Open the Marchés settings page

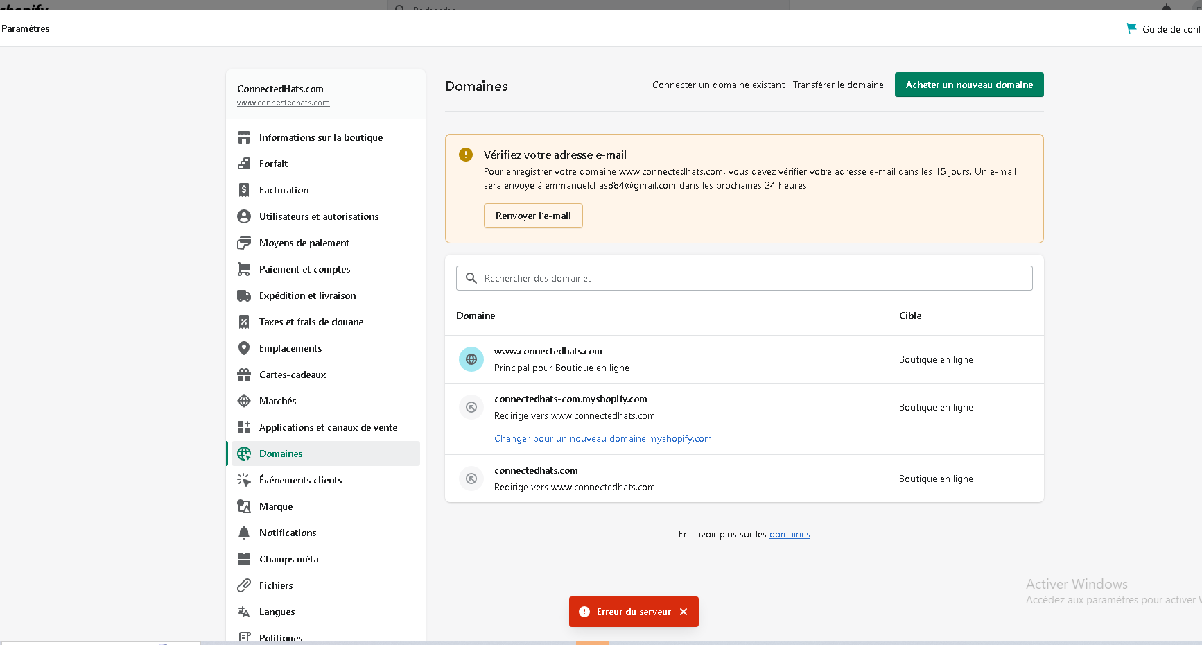click(277, 401)
